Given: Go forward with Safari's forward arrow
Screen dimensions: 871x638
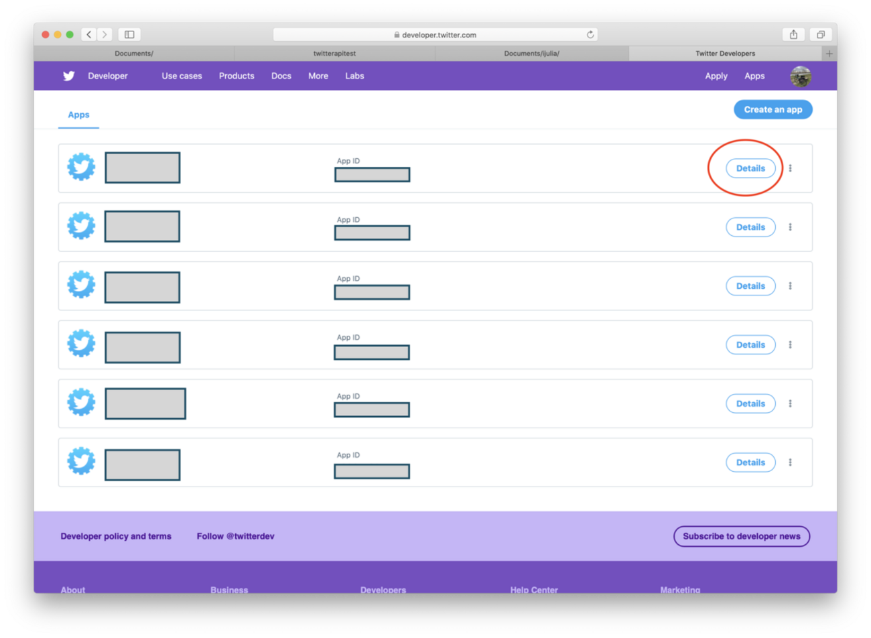Looking at the screenshot, I should tap(105, 34).
